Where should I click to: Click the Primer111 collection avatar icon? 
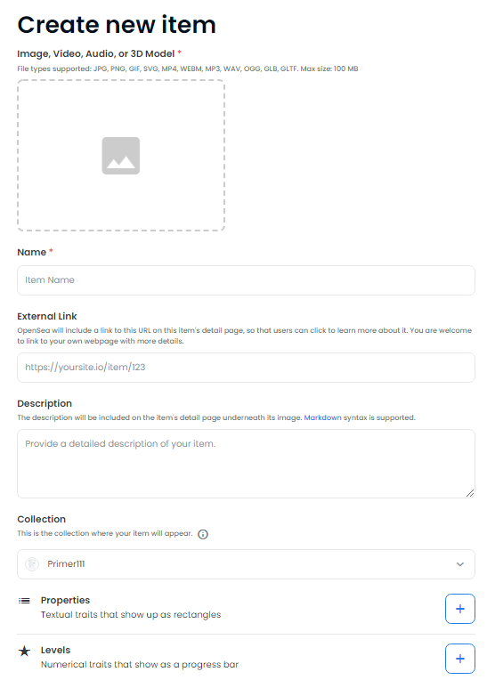point(32,564)
